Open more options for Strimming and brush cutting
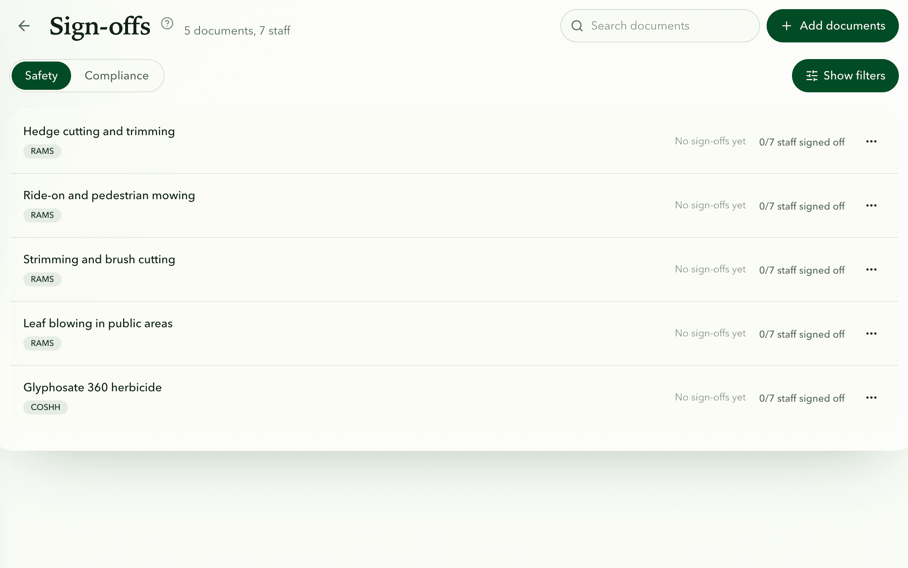This screenshot has width=908, height=568. (x=871, y=269)
